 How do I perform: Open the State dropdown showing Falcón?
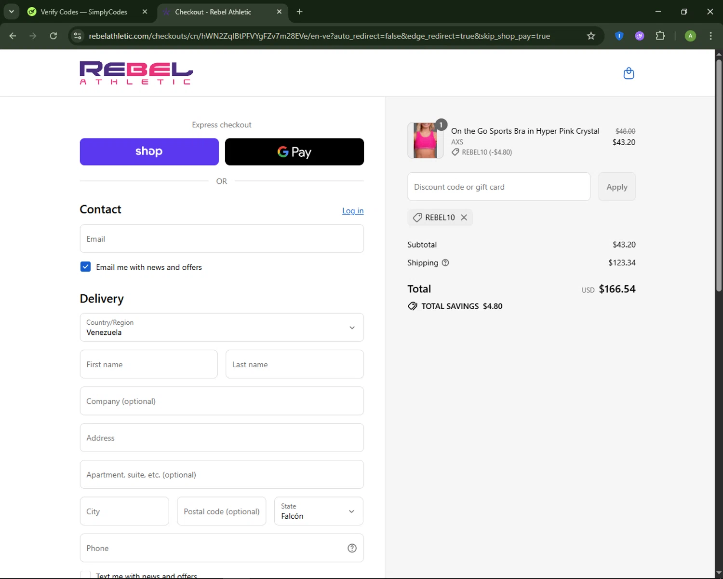319,511
